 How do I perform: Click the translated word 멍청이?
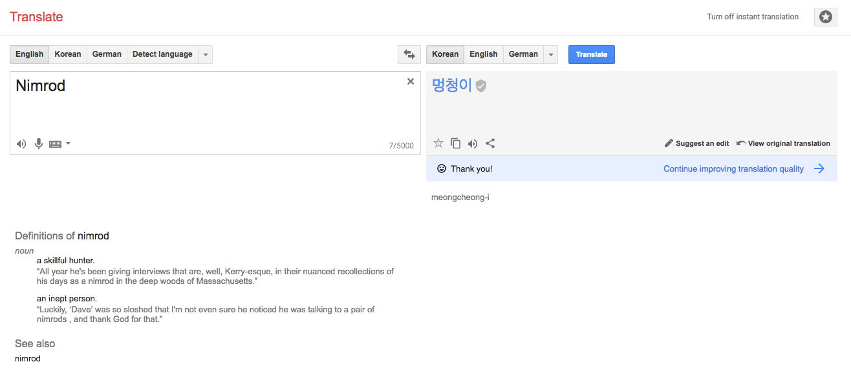click(452, 85)
